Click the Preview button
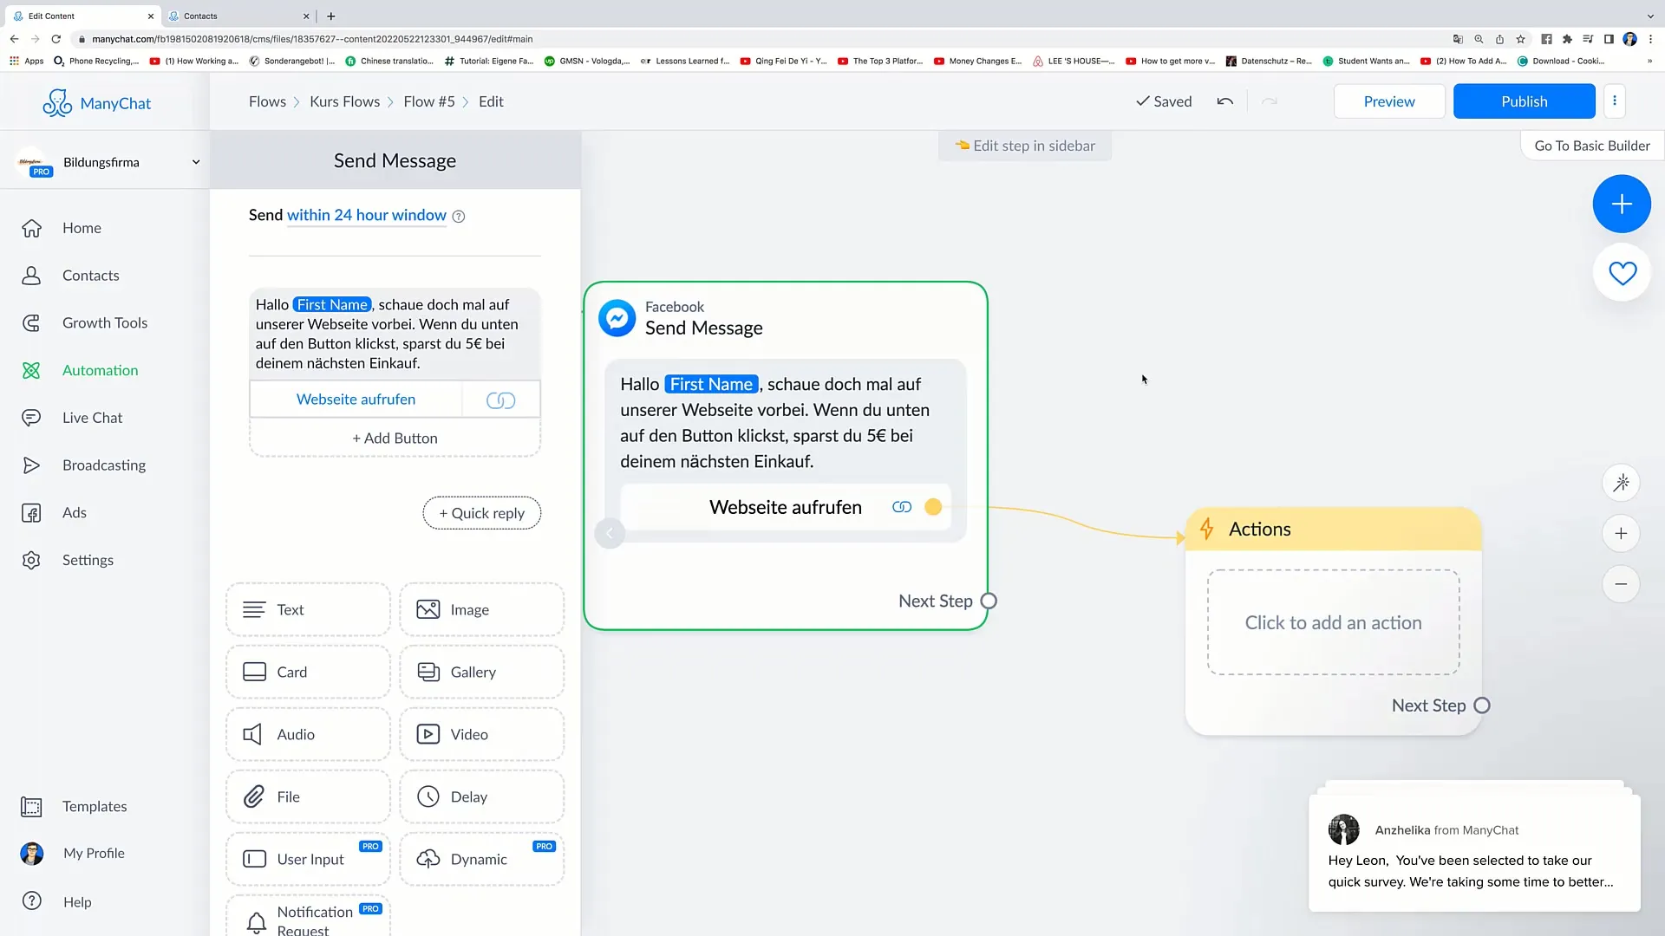1665x936 pixels. [x=1388, y=101]
